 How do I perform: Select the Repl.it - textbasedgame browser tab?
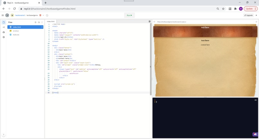pyautogui.click(x=22, y=3)
